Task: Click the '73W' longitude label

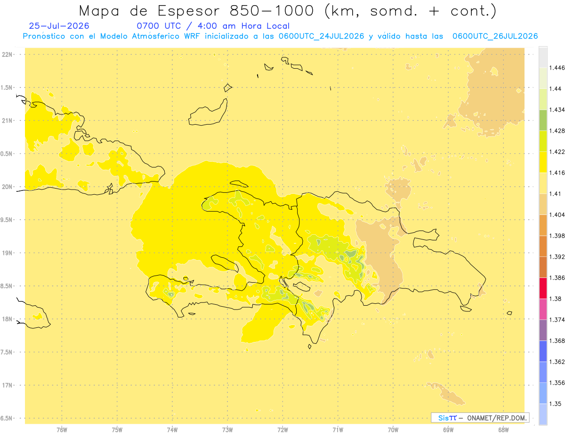Action: 227,430
